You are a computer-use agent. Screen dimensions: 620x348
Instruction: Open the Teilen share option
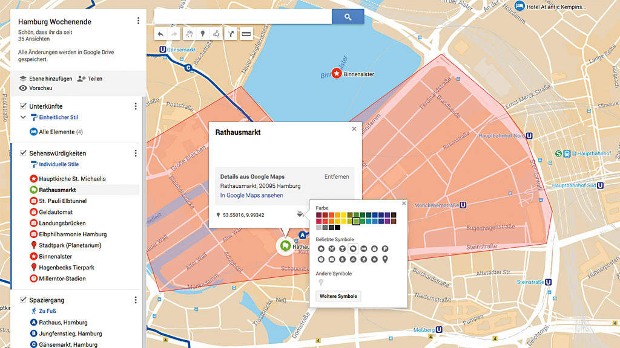click(90, 79)
